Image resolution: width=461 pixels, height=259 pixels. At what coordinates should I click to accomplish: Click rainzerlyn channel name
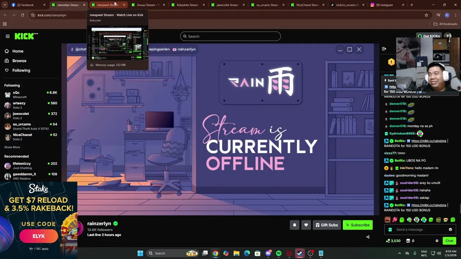click(x=99, y=223)
